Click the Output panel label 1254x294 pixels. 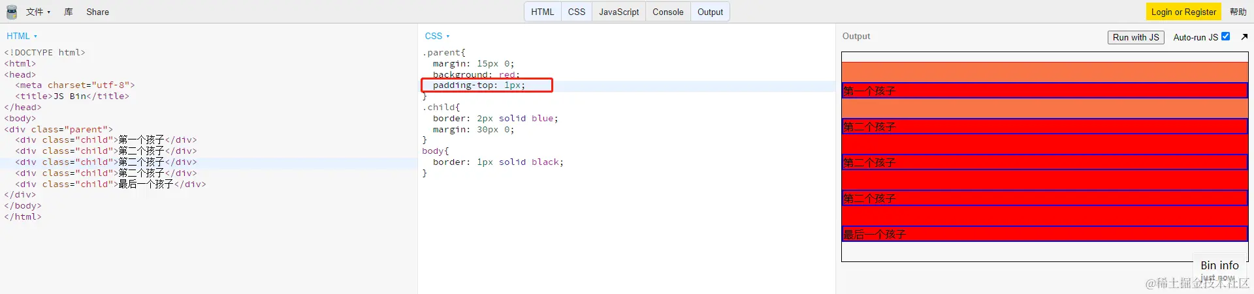[856, 36]
